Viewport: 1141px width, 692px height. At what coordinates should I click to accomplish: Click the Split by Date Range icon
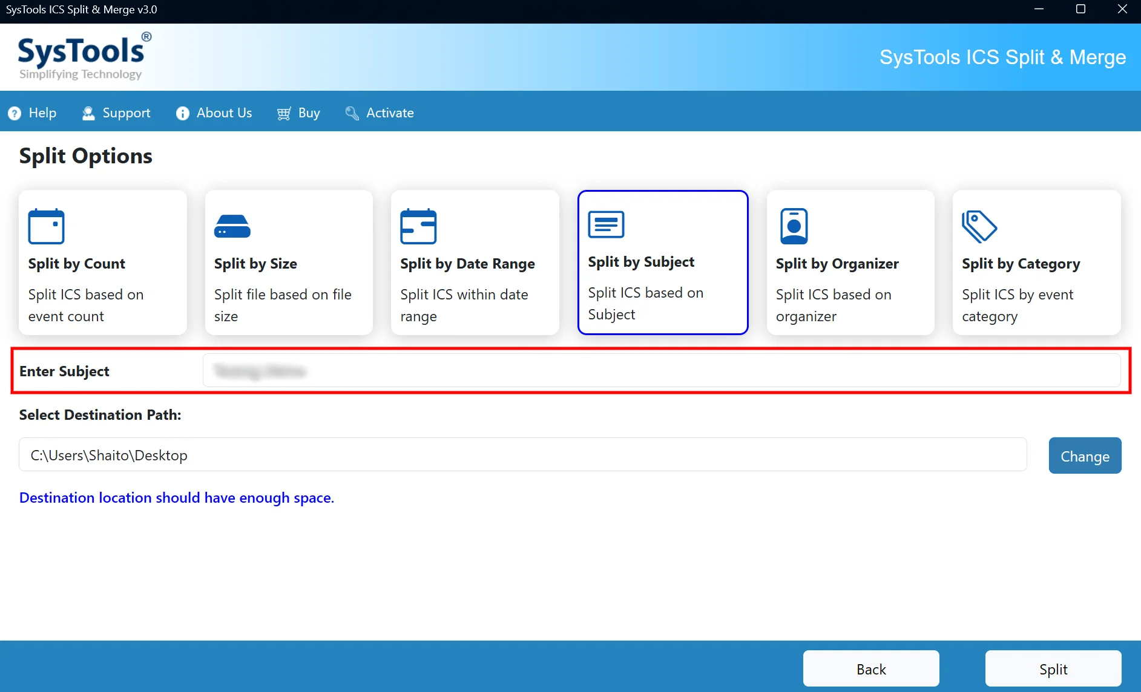pos(418,226)
